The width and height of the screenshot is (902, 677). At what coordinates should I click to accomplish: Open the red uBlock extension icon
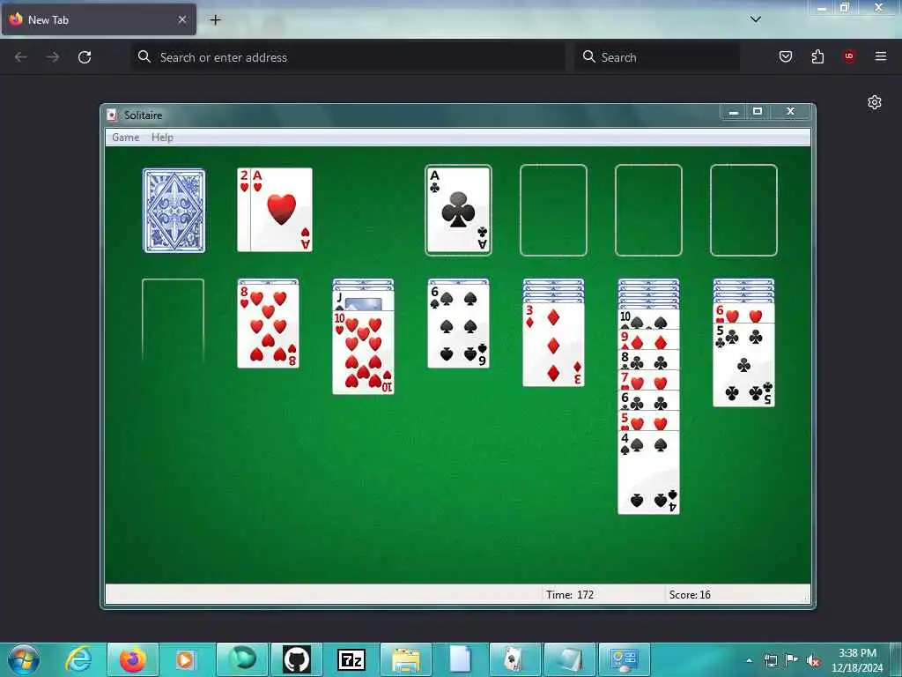[849, 56]
